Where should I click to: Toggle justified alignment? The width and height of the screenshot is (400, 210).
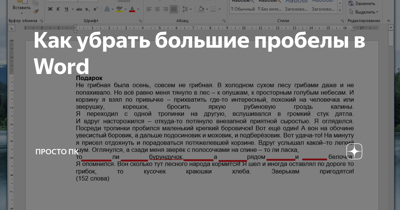[x=174, y=9]
